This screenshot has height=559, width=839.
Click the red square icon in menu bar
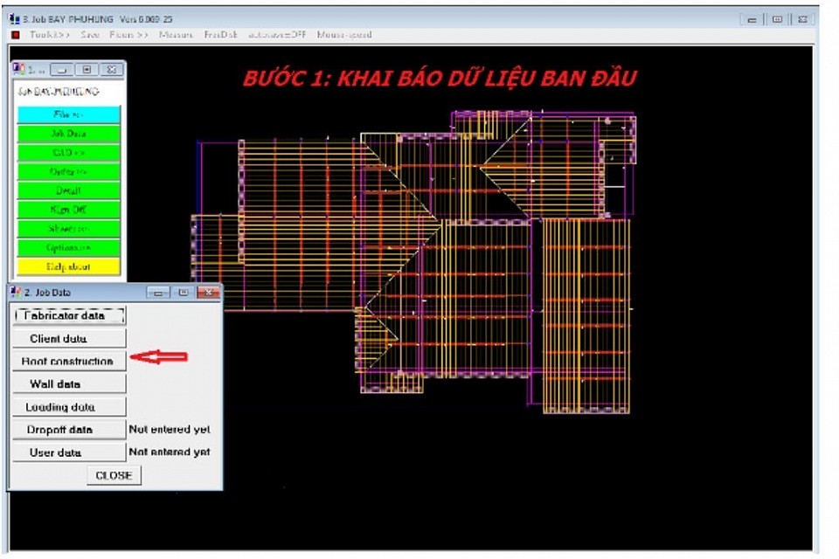pyautogui.click(x=16, y=35)
